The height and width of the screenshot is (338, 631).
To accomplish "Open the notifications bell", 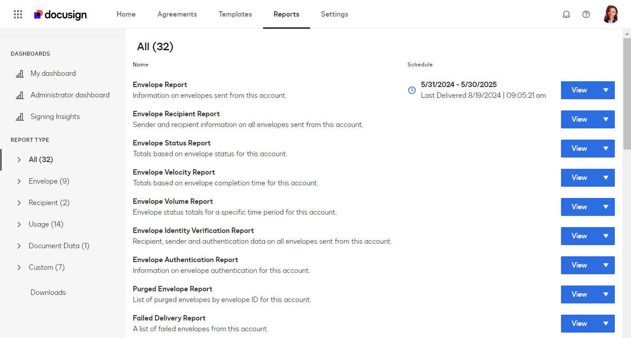I will 566,14.
